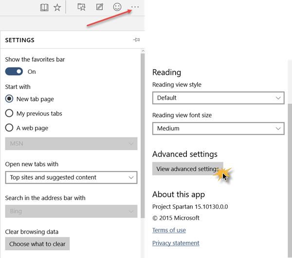Open Privacy statement link
This screenshot has width=292, height=258.
coord(176,243)
